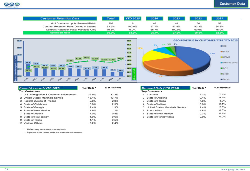Click the green Retention Rate row label
The image size is (250, 171).
tap(60, 33)
